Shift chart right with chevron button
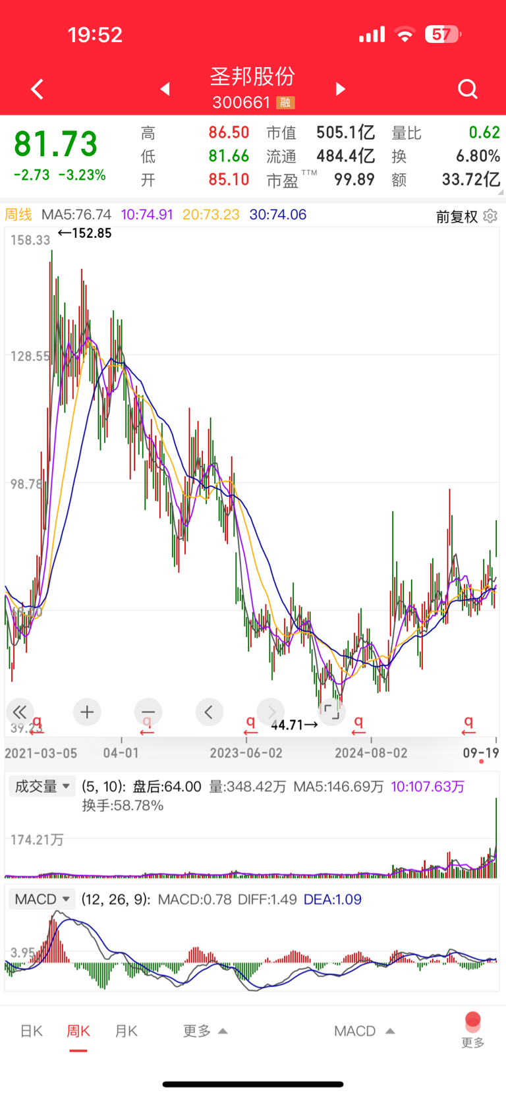 pyautogui.click(x=271, y=712)
